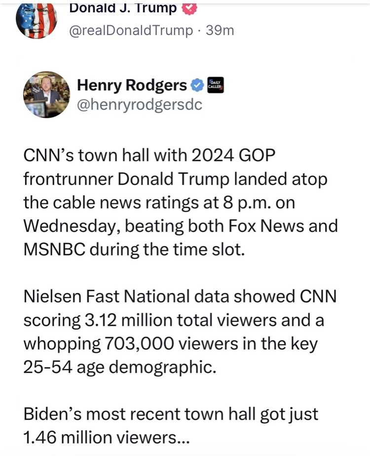
Task: Open Henry Rodgers' profile picture
Action: pos(46,94)
